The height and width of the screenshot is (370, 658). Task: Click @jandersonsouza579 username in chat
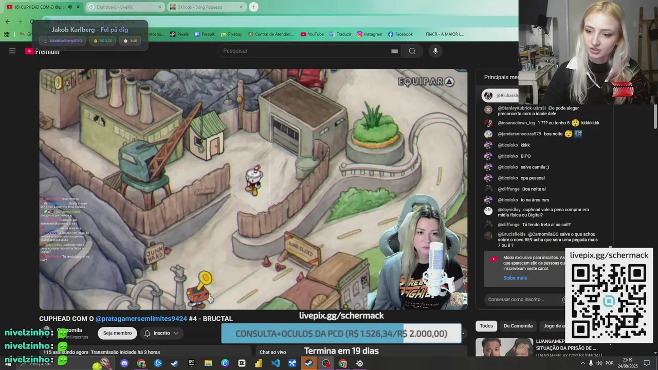519,134
